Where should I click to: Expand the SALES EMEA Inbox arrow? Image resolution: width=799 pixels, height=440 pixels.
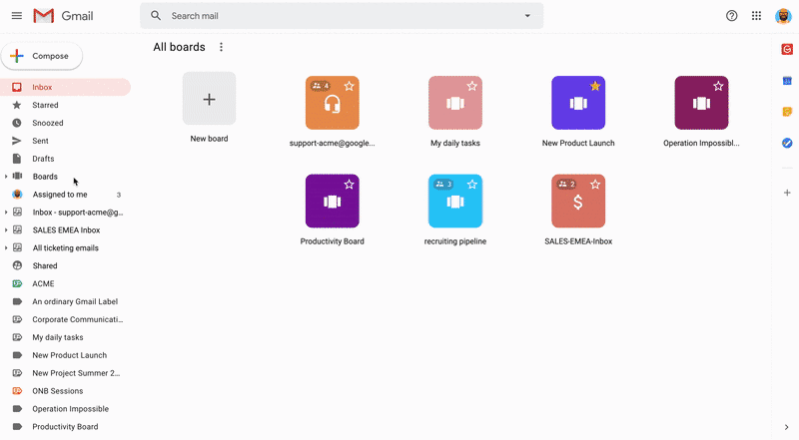(x=6, y=230)
